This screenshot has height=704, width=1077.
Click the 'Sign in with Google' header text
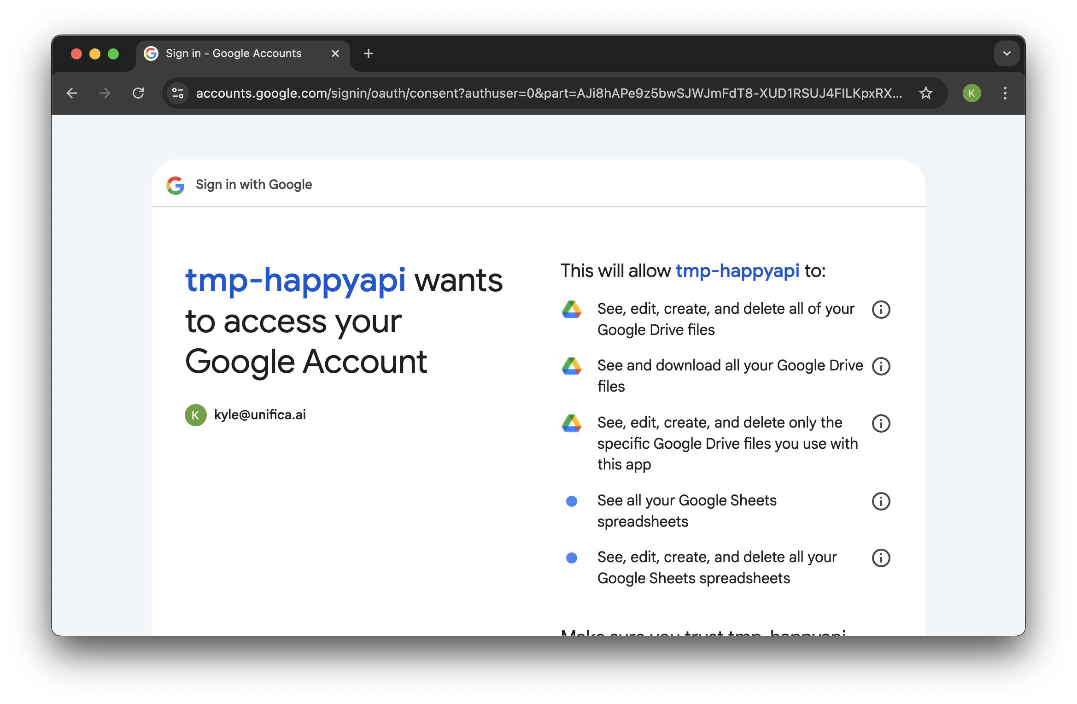pos(254,185)
